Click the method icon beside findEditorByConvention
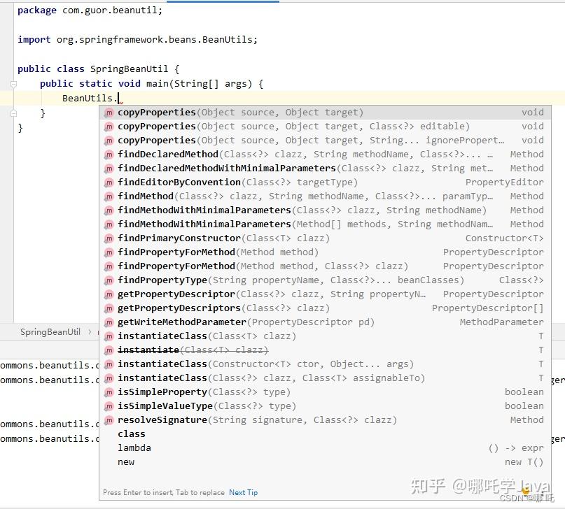The width and height of the screenshot is (565, 509). [x=109, y=182]
